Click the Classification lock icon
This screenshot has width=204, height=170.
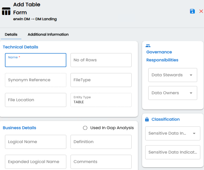(147, 119)
